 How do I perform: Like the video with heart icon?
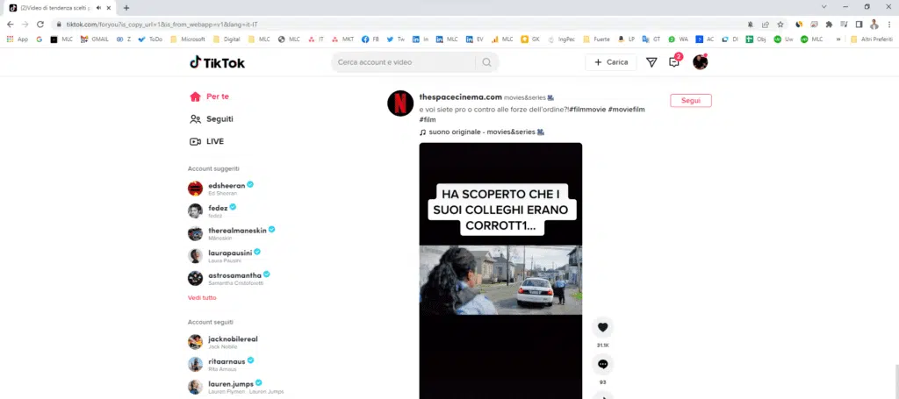click(x=602, y=328)
